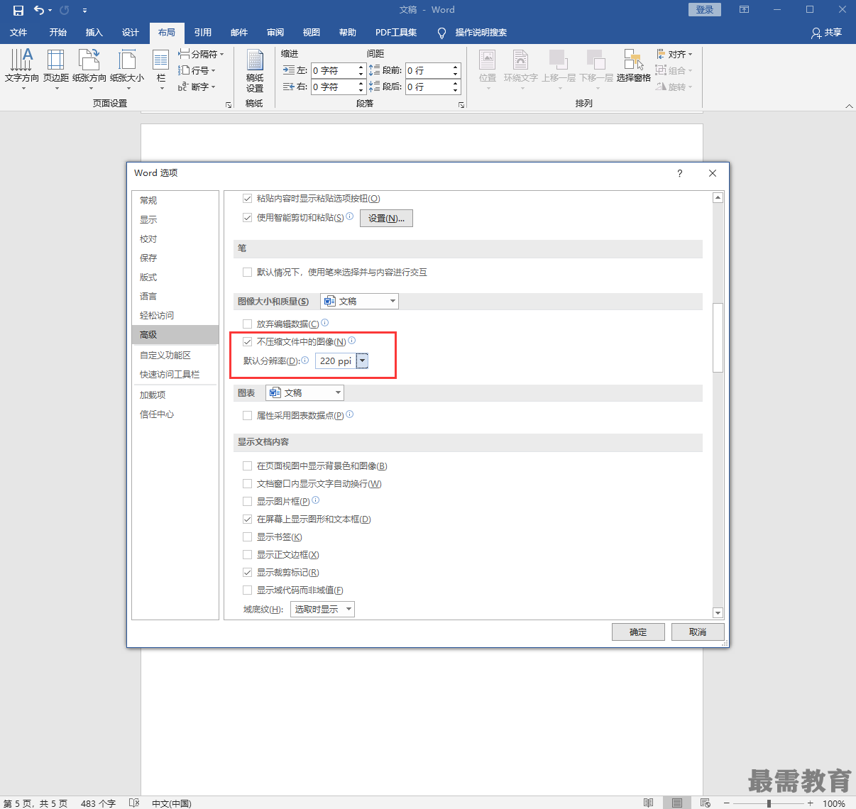
Task: Click the zoom slider handle
Action: 769,803
